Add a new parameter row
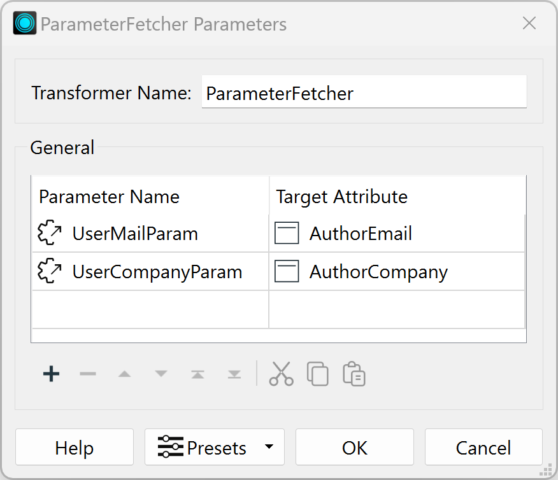558x480 pixels. (50, 374)
